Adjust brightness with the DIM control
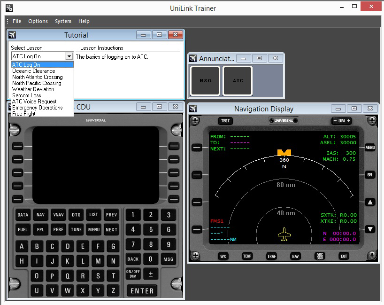The height and width of the screenshot is (305, 384). 342,120
